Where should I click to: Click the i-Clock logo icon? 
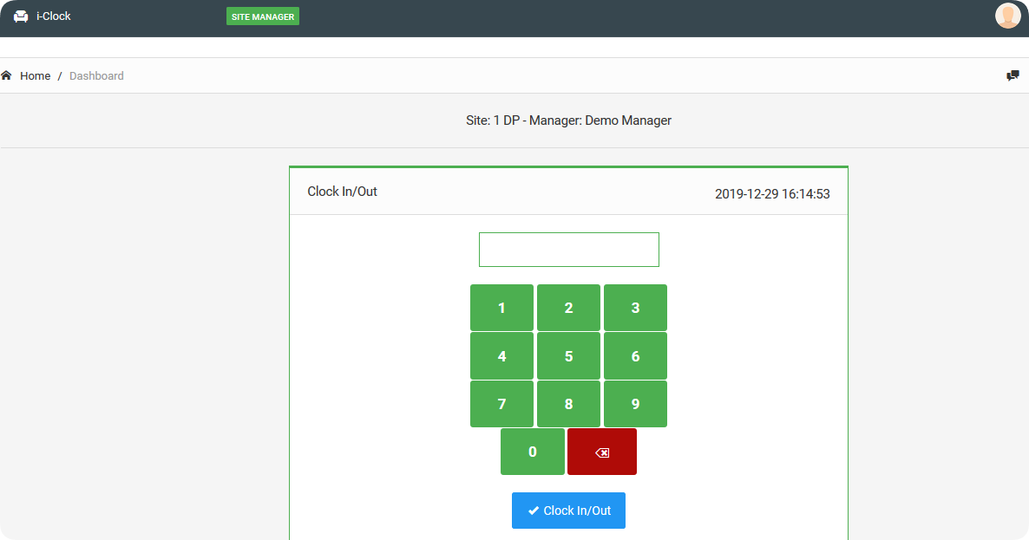(21, 16)
